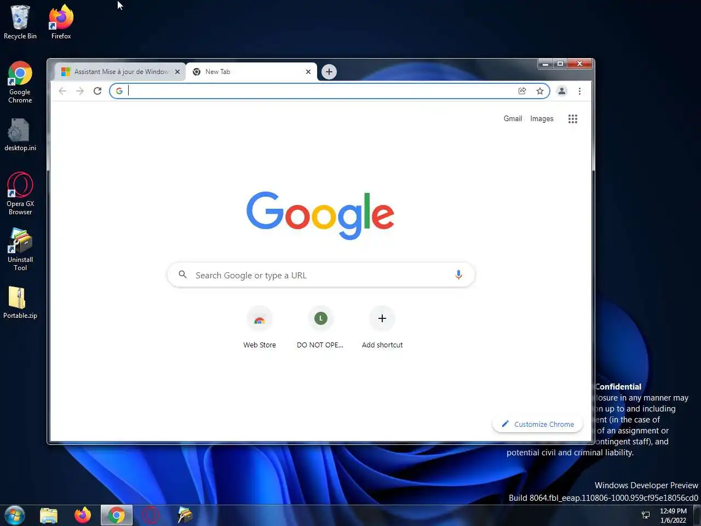Viewport: 701px width, 526px height.
Task: Click the Google icon in address bar
Action: coord(119,91)
